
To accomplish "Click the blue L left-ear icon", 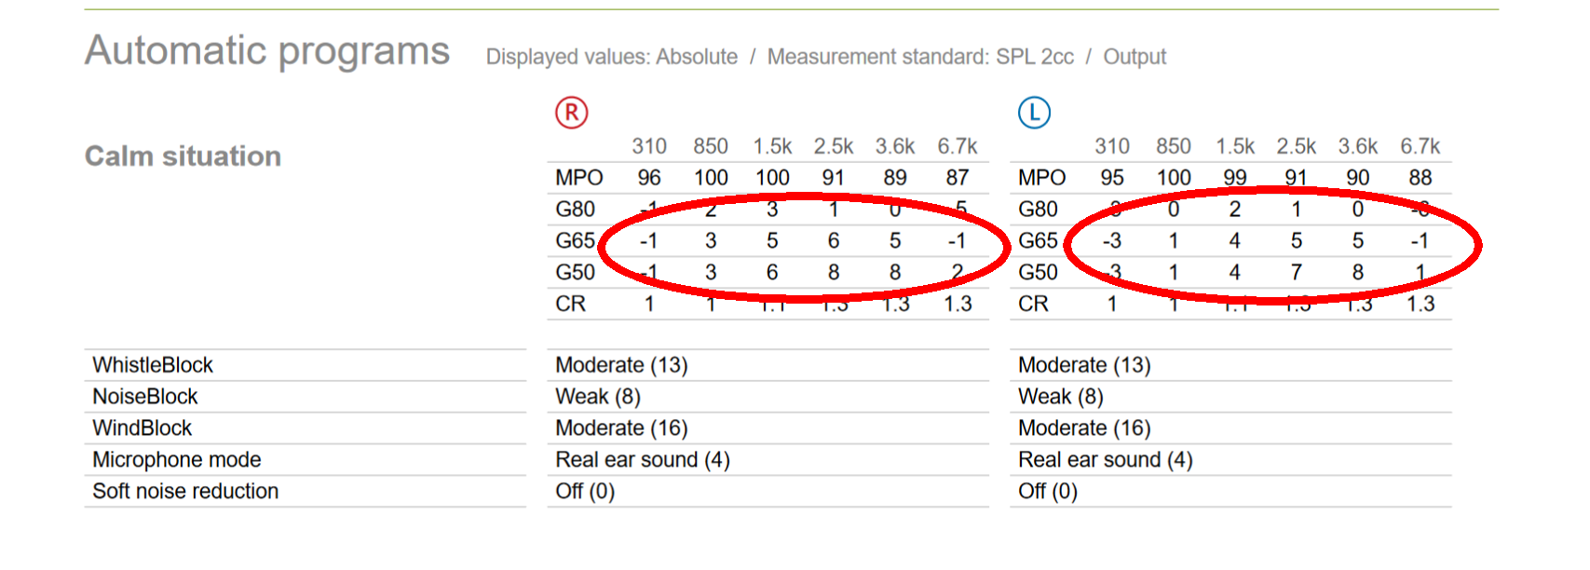I will coord(1034,113).
